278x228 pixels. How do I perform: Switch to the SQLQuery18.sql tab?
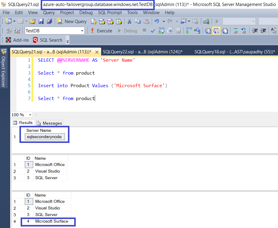pos(235,52)
